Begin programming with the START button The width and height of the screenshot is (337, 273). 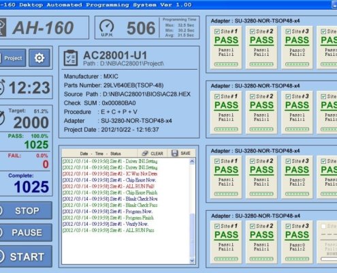26,257
